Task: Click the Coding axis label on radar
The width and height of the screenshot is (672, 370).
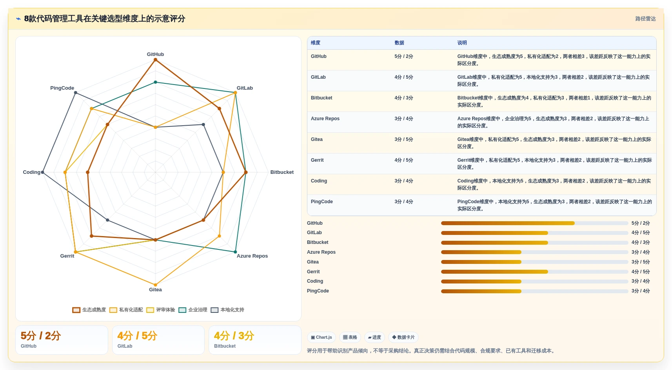Action: click(x=32, y=172)
